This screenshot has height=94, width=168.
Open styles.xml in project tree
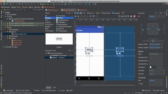click(16, 45)
